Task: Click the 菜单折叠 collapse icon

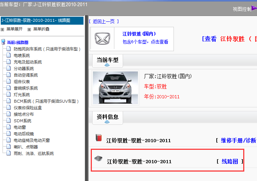Action: [x=29, y=29]
